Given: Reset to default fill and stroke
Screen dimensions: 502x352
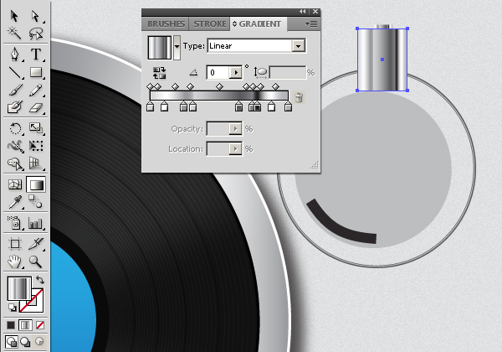Looking at the screenshot, I should pos(13,308).
